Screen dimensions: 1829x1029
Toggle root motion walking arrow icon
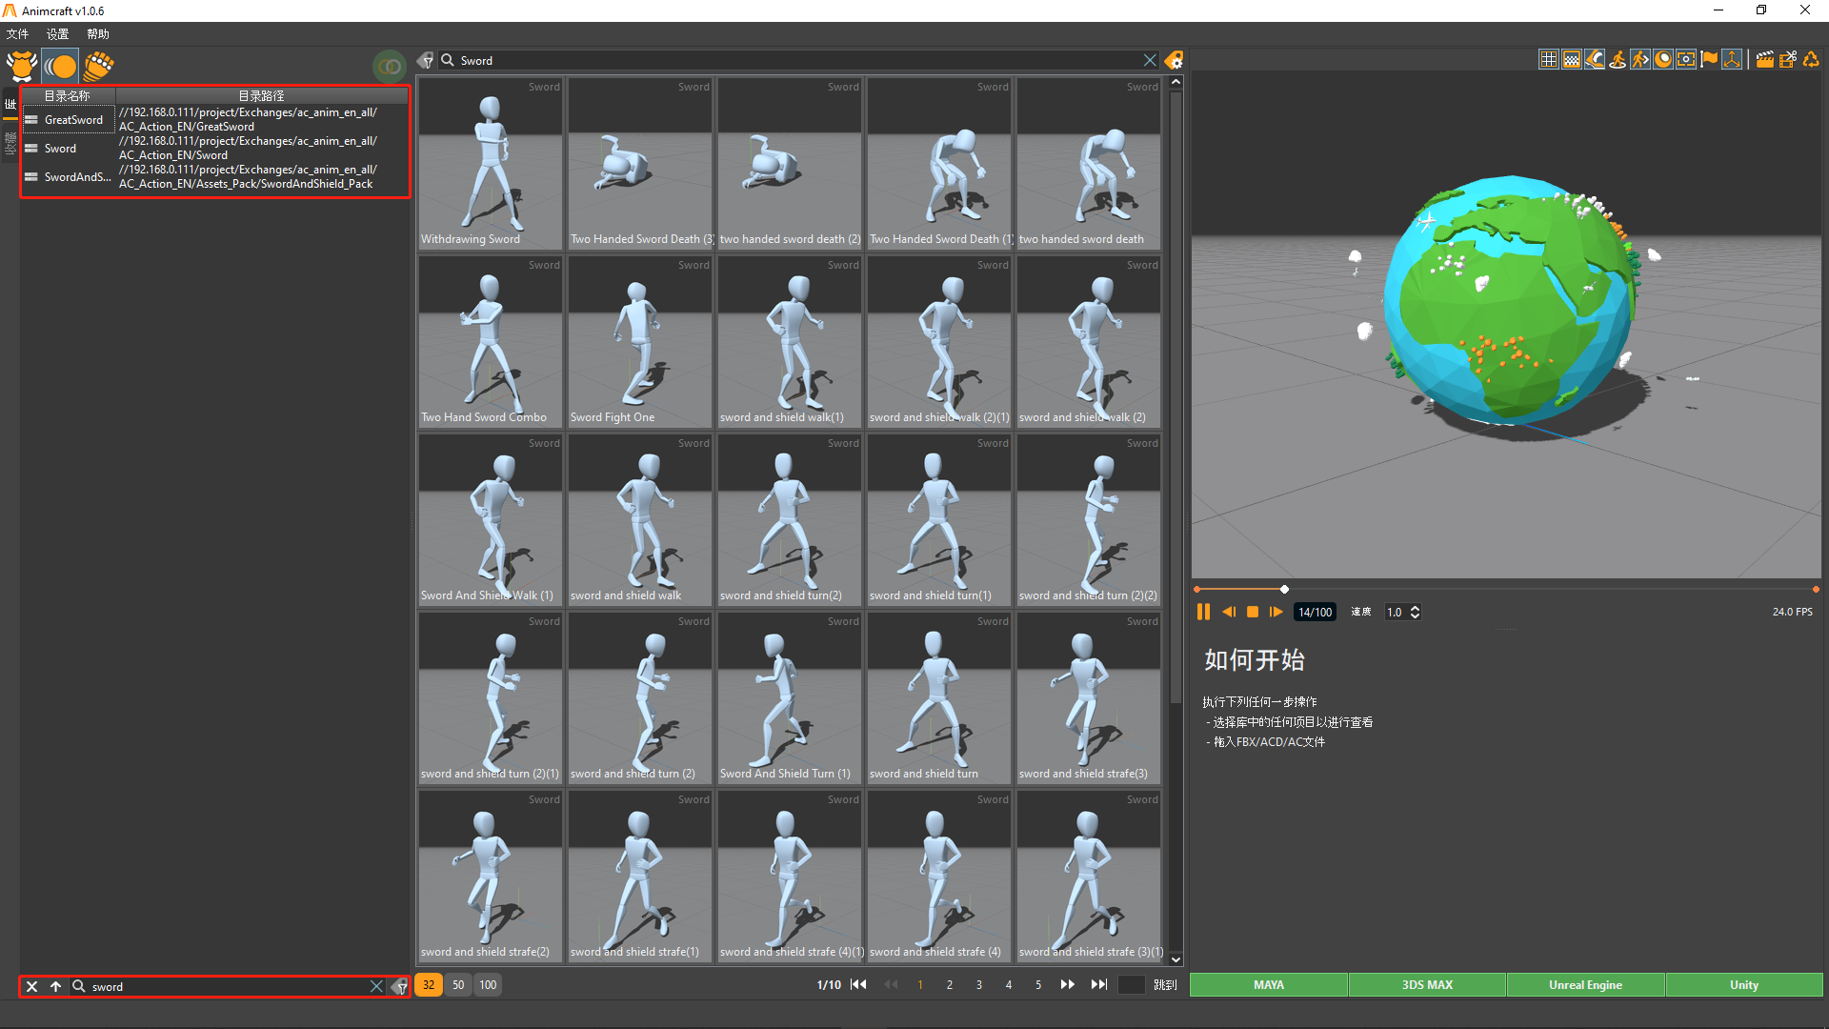[x=1640, y=59]
